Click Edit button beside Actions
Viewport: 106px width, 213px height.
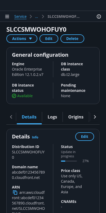tap(49, 39)
